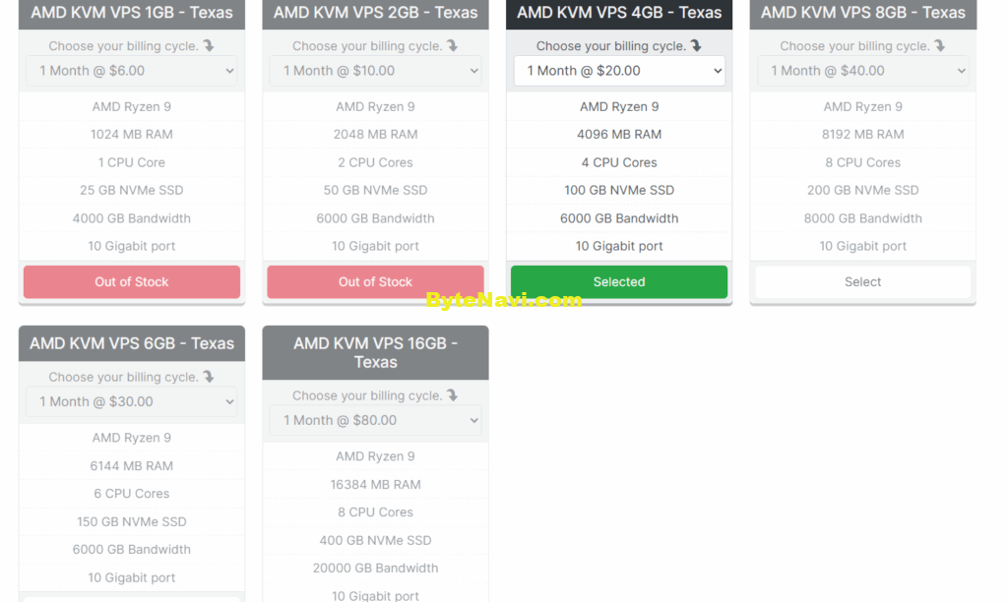Select the AMD KVM VPS 8GB plan

(x=862, y=282)
